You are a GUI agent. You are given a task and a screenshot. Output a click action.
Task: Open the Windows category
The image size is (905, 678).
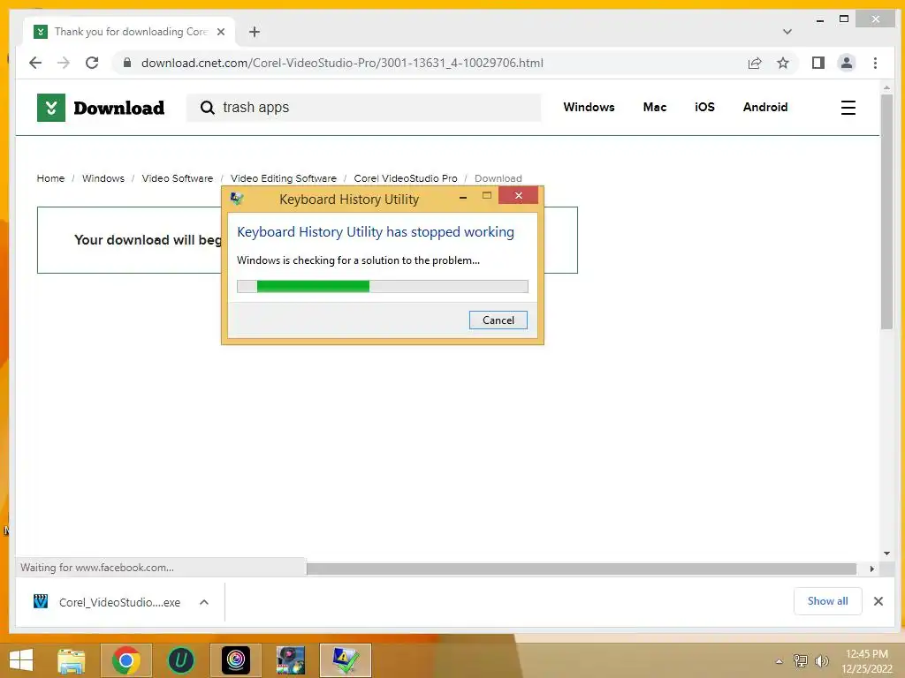tap(589, 107)
